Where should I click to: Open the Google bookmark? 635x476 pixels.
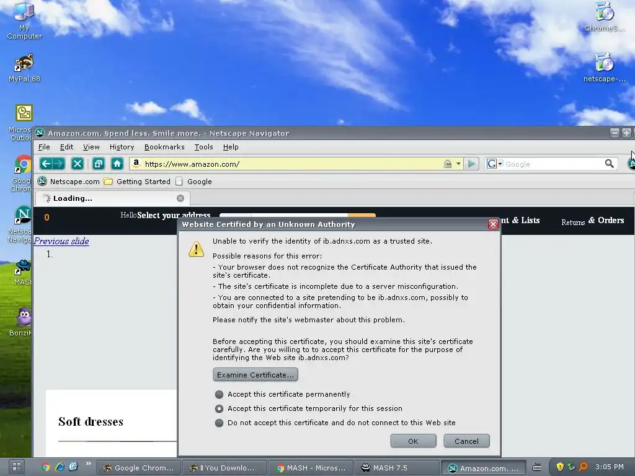193,182
